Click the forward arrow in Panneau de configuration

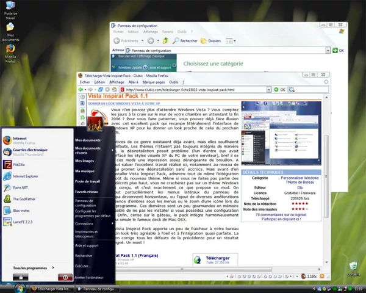point(151,41)
